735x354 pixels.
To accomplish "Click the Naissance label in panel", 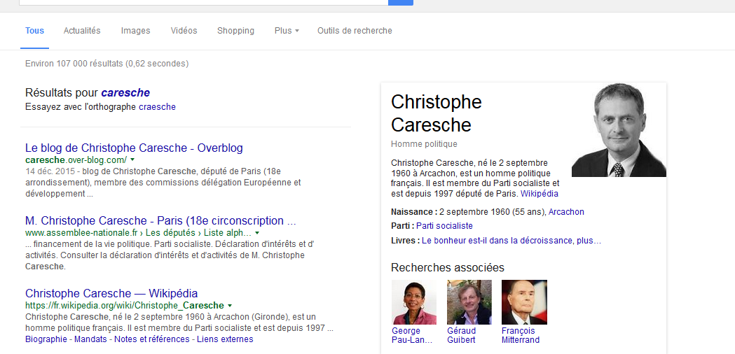I will (x=414, y=212).
